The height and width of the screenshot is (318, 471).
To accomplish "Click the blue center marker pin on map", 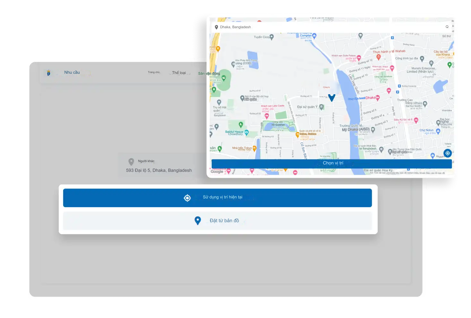I will (x=332, y=97).
